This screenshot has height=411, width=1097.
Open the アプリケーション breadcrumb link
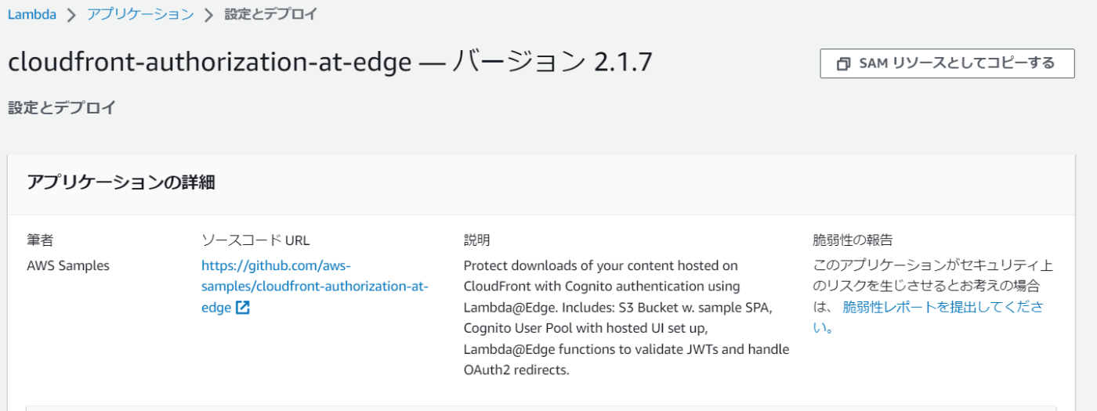140,14
